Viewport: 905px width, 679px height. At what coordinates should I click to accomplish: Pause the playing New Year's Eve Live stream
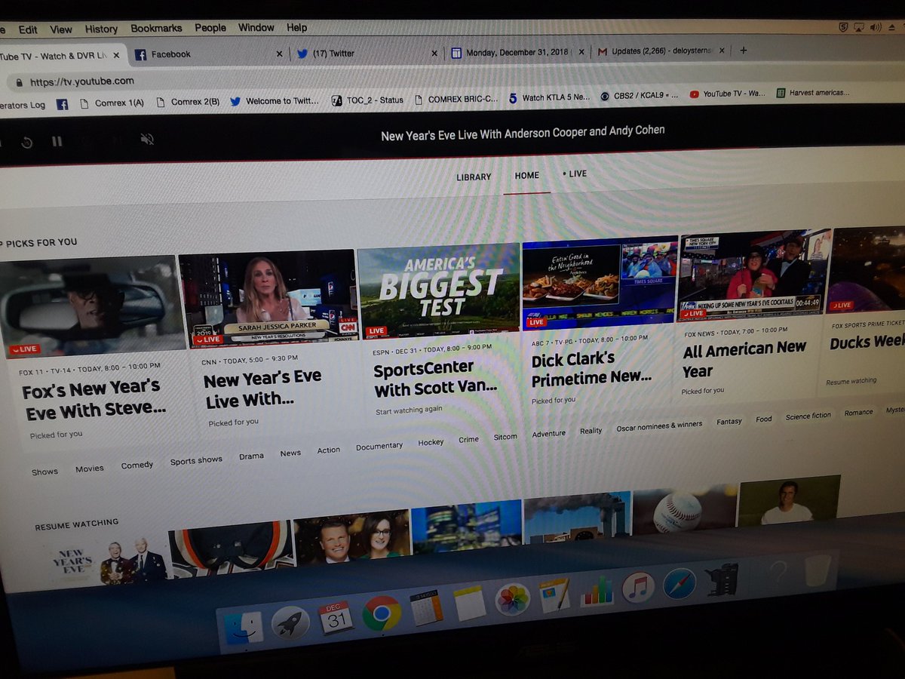pyautogui.click(x=57, y=141)
